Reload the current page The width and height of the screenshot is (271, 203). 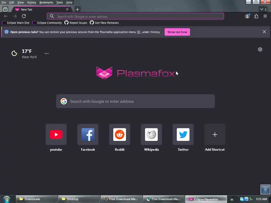point(24,16)
